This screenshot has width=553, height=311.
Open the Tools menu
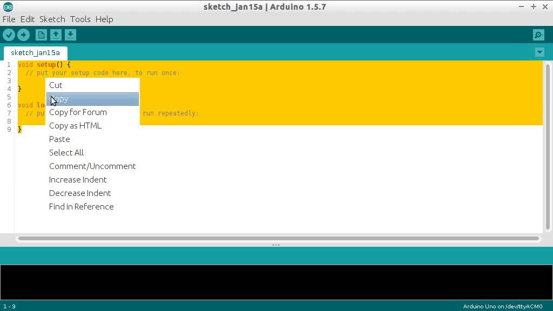coord(80,19)
